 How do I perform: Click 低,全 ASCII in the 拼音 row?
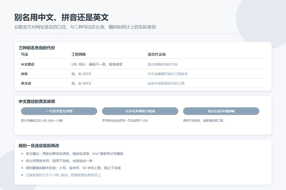81,74
